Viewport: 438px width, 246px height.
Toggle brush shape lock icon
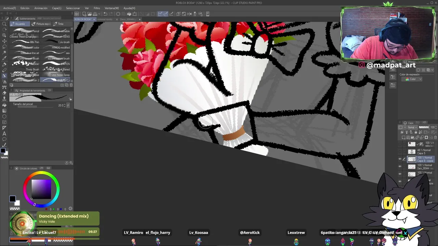click(70, 99)
